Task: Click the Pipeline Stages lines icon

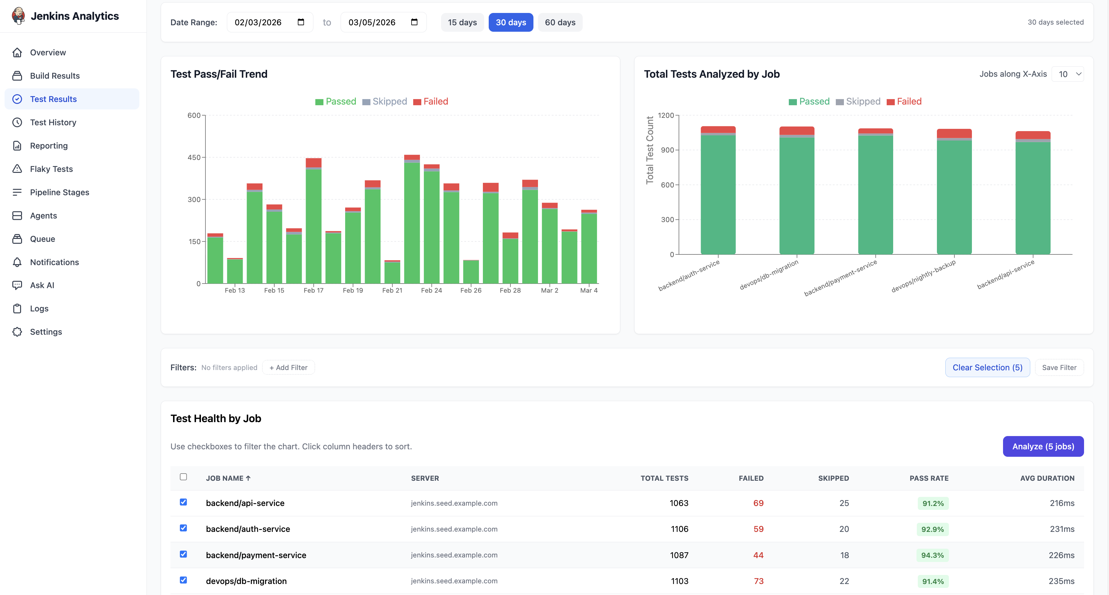Action: pos(17,192)
